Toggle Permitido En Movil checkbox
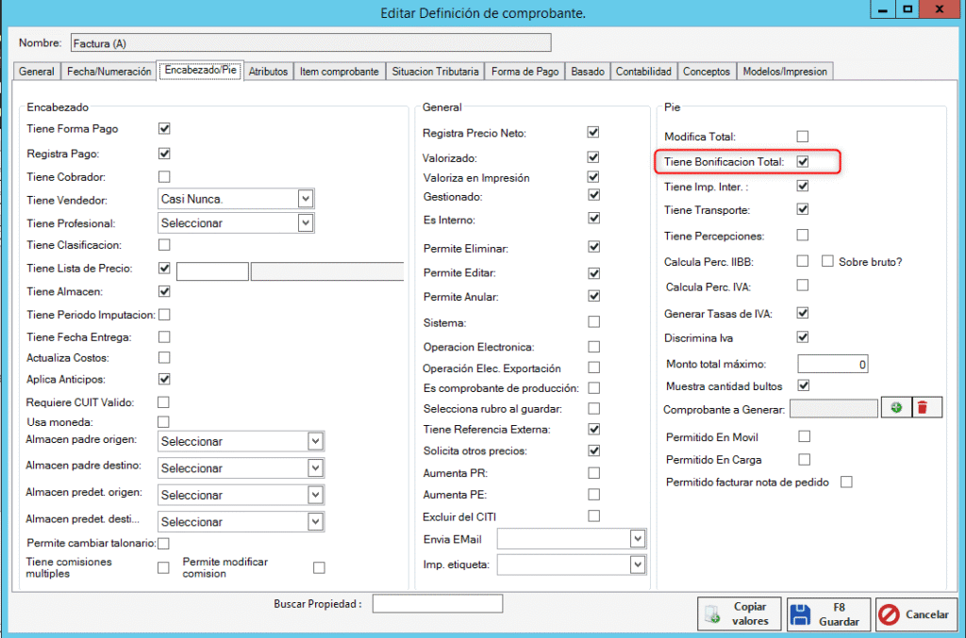This screenshot has width=966, height=638. pyautogui.click(x=804, y=436)
